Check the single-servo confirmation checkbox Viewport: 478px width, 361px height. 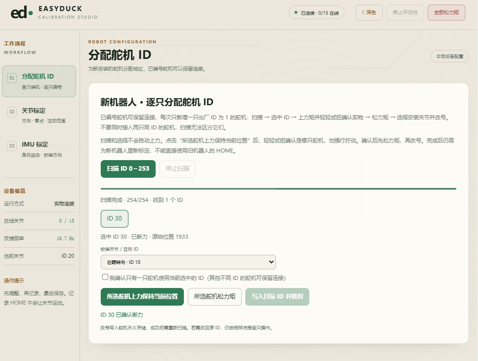[105, 277]
